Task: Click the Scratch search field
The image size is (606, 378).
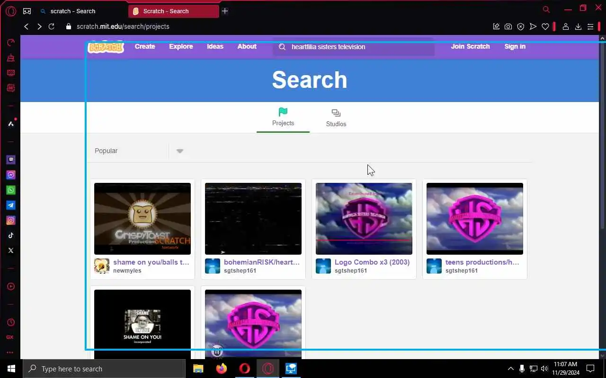Action: pyautogui.click(x=353, y=47)
